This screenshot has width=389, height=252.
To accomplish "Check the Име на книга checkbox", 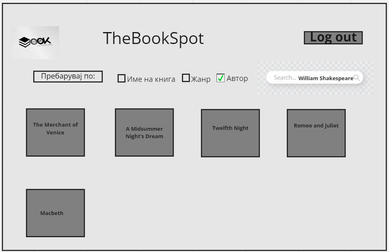I will click(x=122, y=79).
